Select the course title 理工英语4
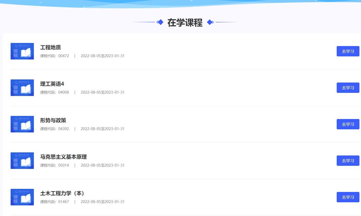 pos(52,84)
